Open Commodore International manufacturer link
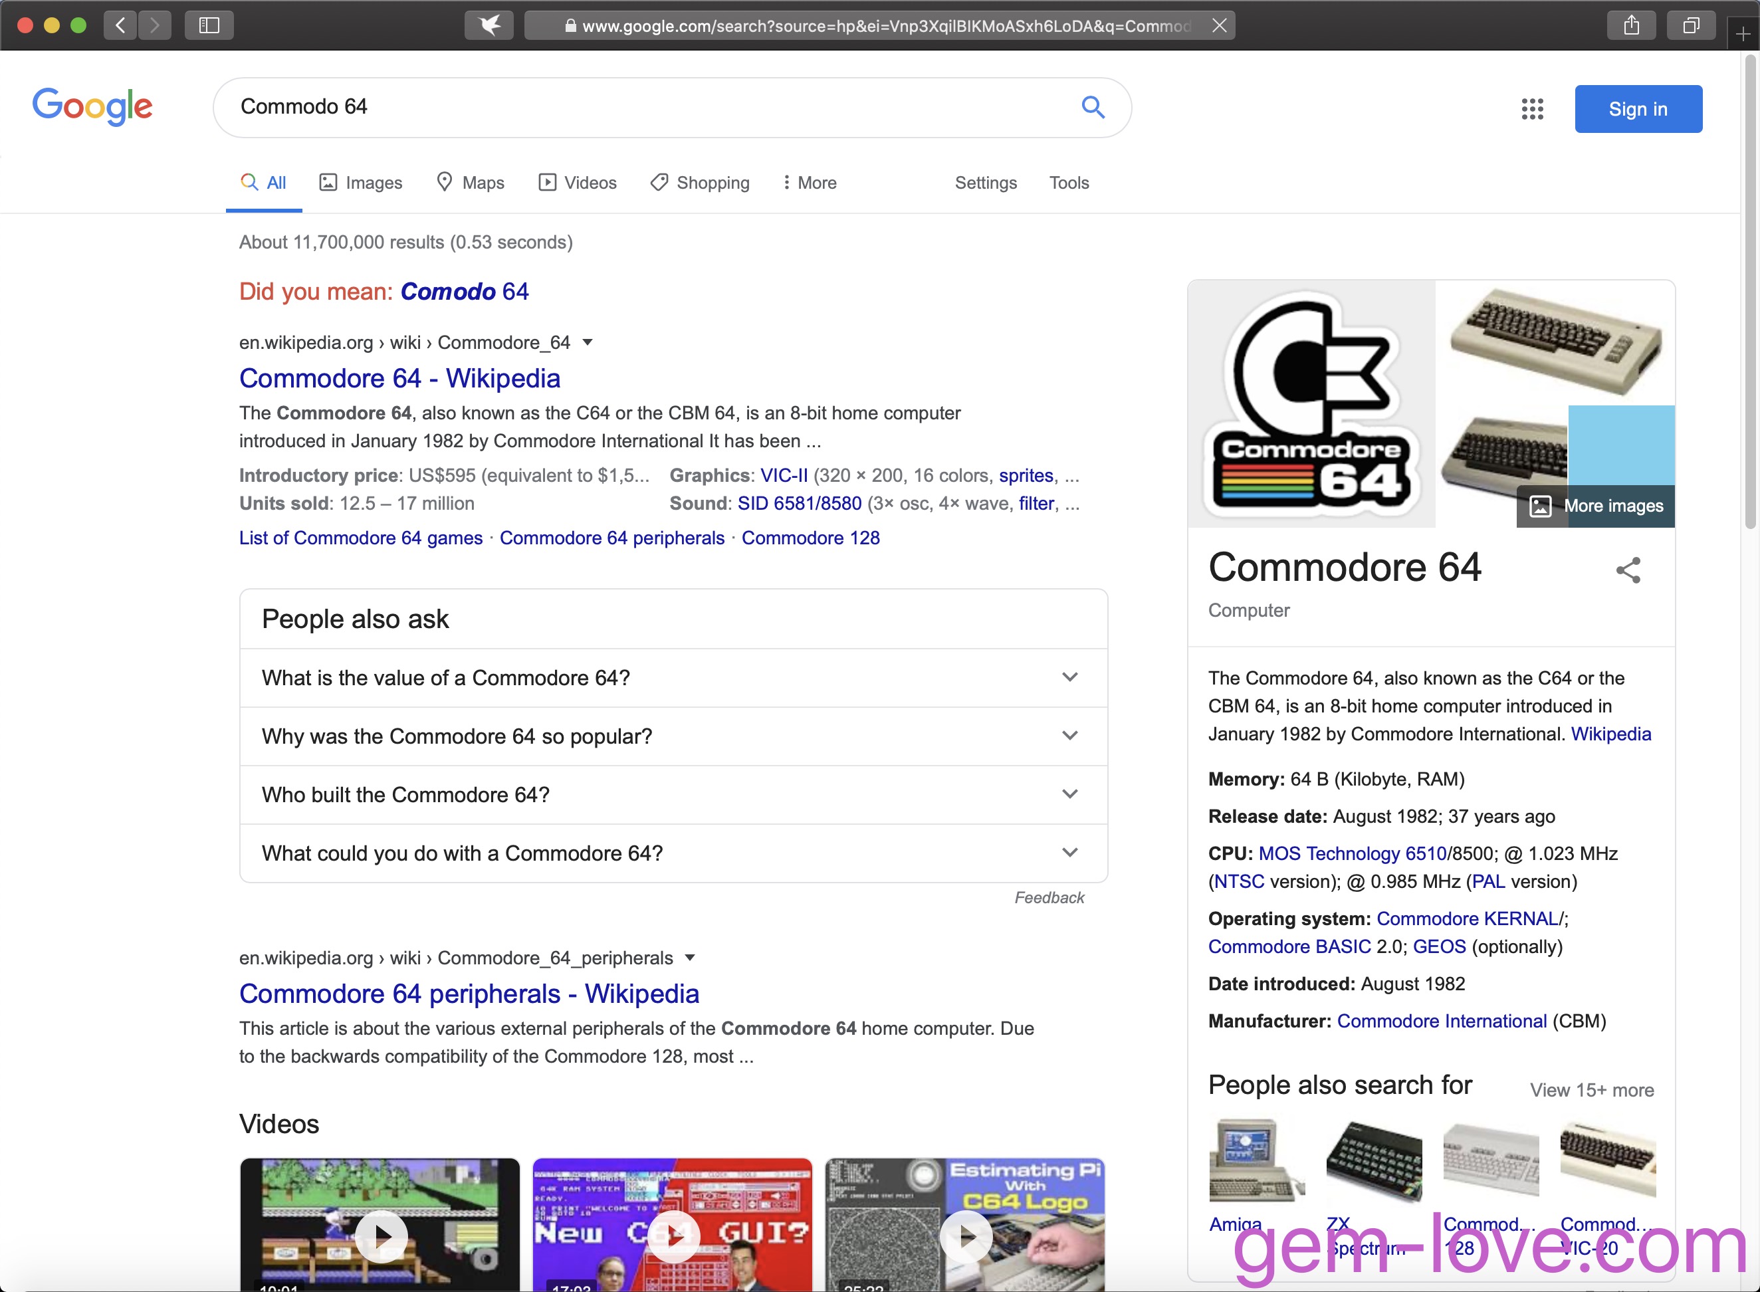Viewport: 1760px width, 1292px height. click(x=1442, y=1022)
